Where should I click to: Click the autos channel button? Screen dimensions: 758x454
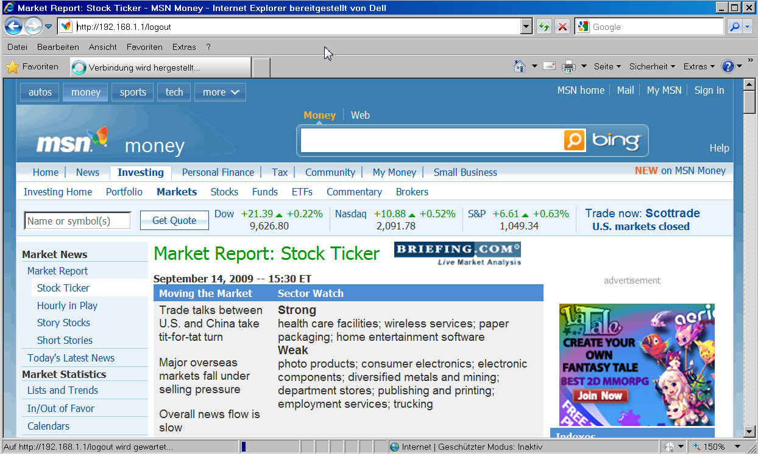click(40, 92)
